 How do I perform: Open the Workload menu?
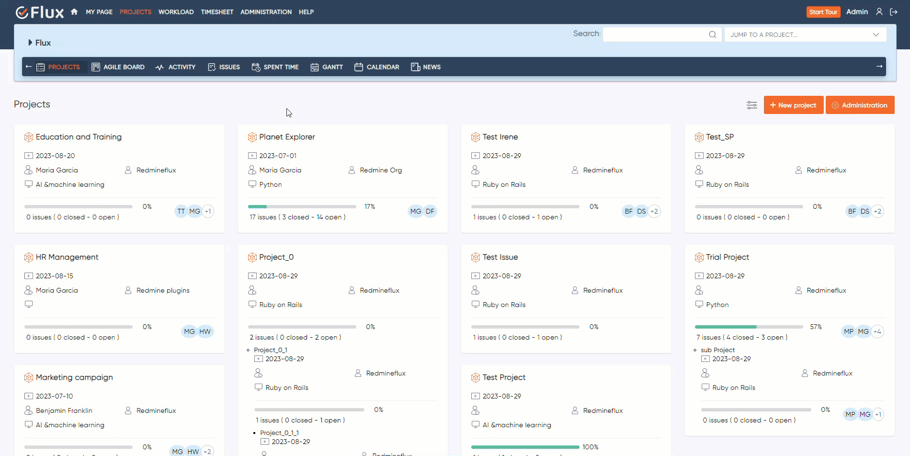(x=176, y=12)
